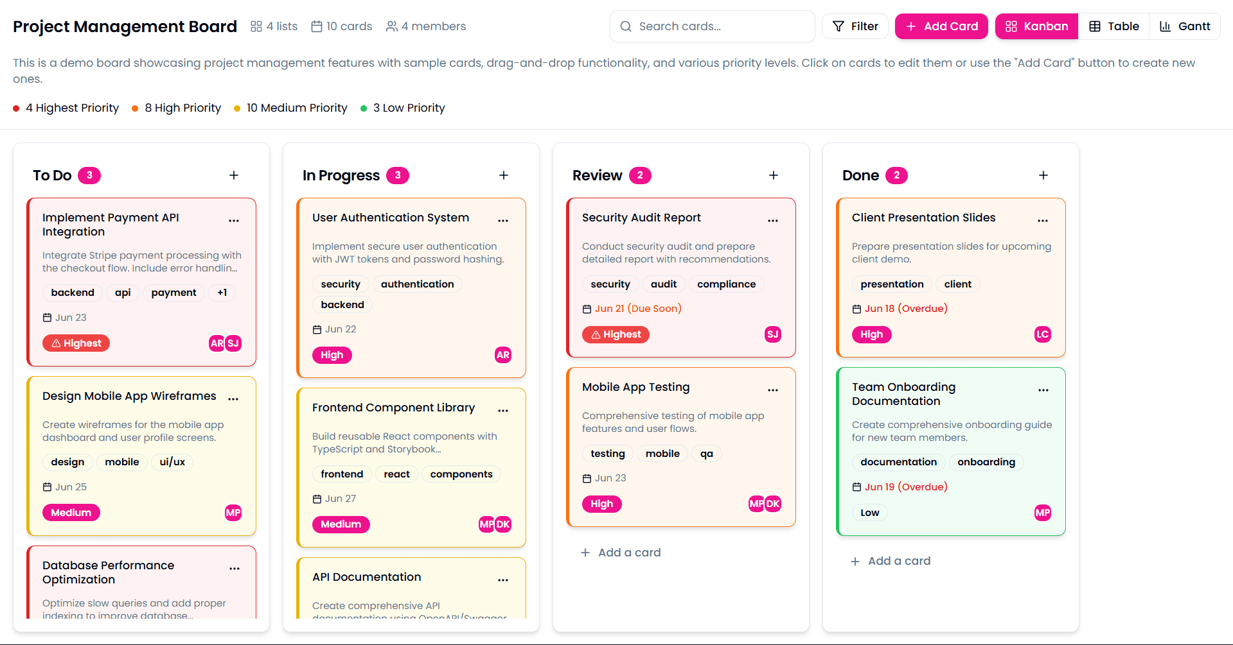1233x645 pixels.
Task: Open menu for Mobile App Testing card
Action: point(773,390)
